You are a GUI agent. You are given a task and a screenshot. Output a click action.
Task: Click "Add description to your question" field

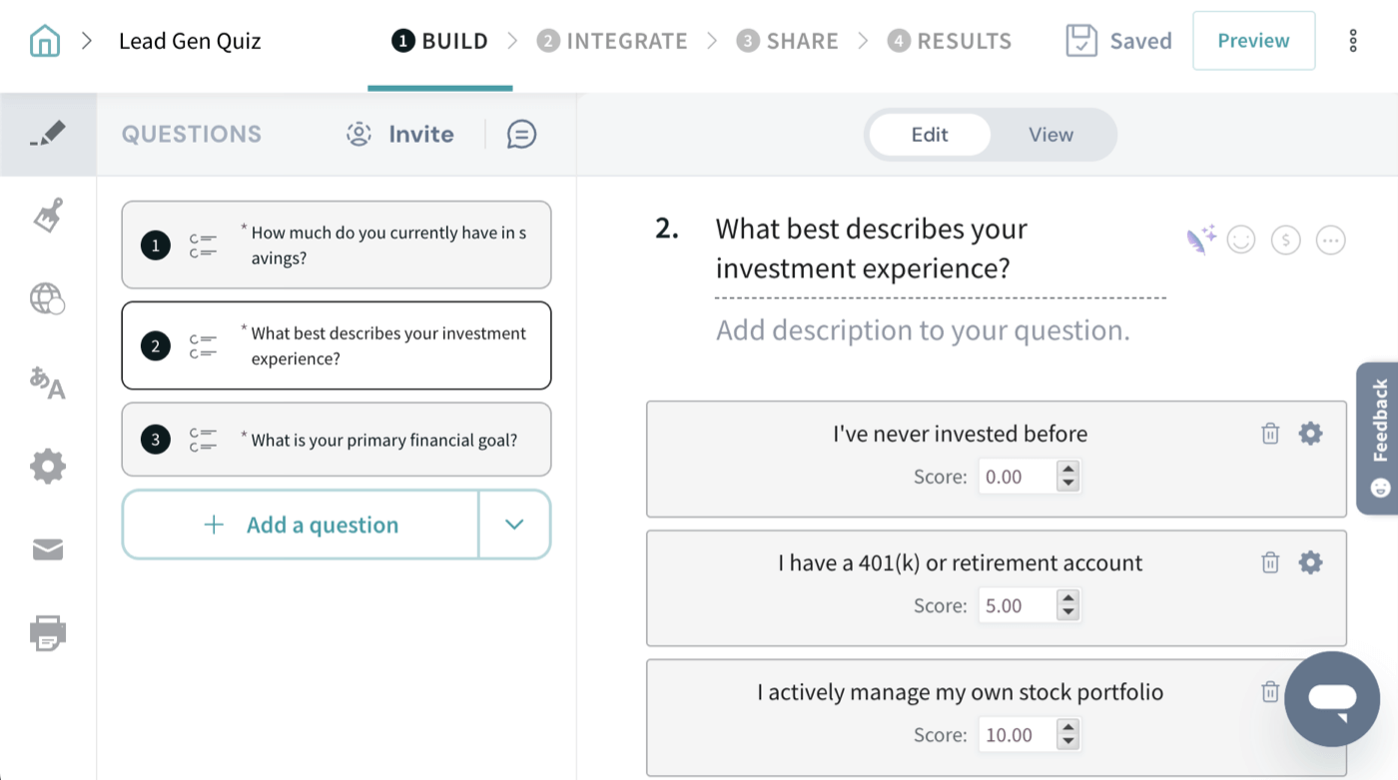pos(923,330)
